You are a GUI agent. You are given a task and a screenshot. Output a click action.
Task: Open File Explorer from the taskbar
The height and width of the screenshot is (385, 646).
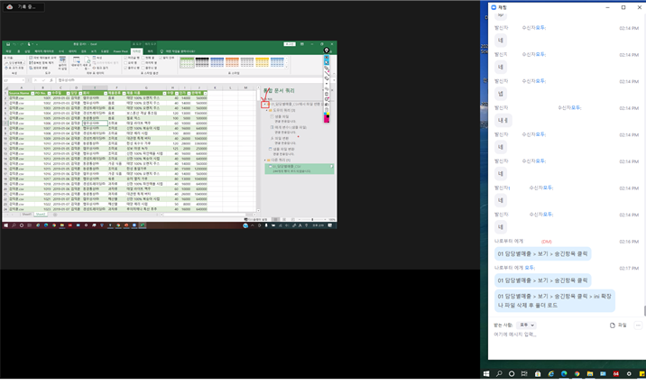pos(590,373)
